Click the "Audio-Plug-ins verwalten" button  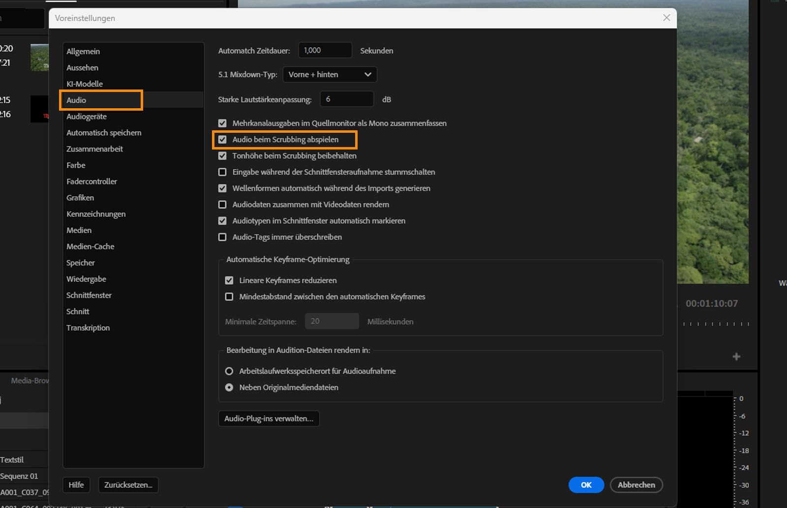[x=269, y=418]
